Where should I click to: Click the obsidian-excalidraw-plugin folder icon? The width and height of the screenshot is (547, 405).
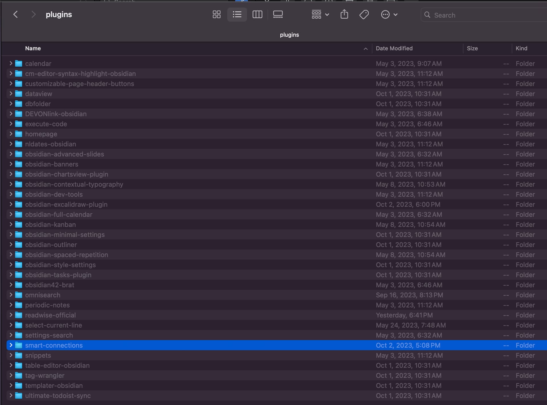click(19, 204)
